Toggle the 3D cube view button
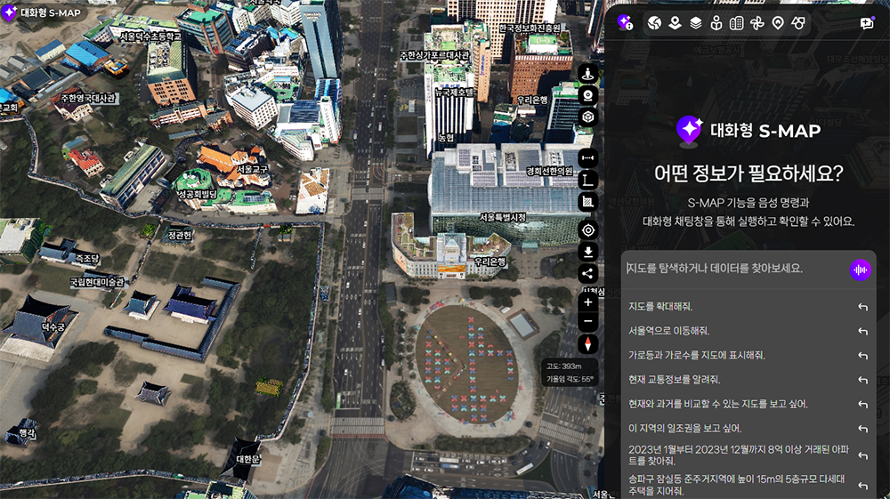890x499 pixels. [x=587, y=117]
